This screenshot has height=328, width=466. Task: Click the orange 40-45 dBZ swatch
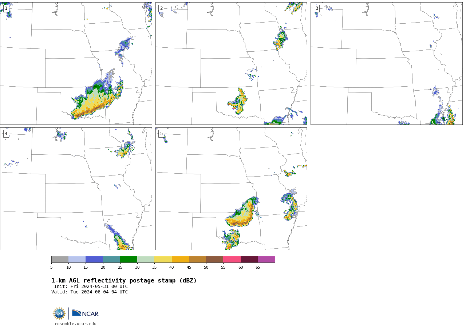tap(180, 260)
